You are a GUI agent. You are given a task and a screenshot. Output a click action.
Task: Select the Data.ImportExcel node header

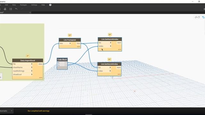tap(28, 60)
